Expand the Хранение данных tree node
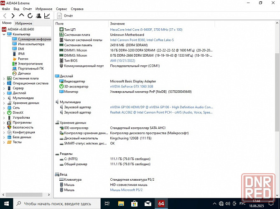 [4, 103]
